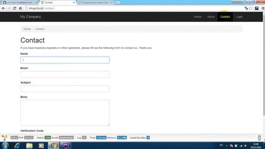The height and width of the screenshot is (149, 265).
Task: Focus the Email input field
Action: [x=65, y=74]
